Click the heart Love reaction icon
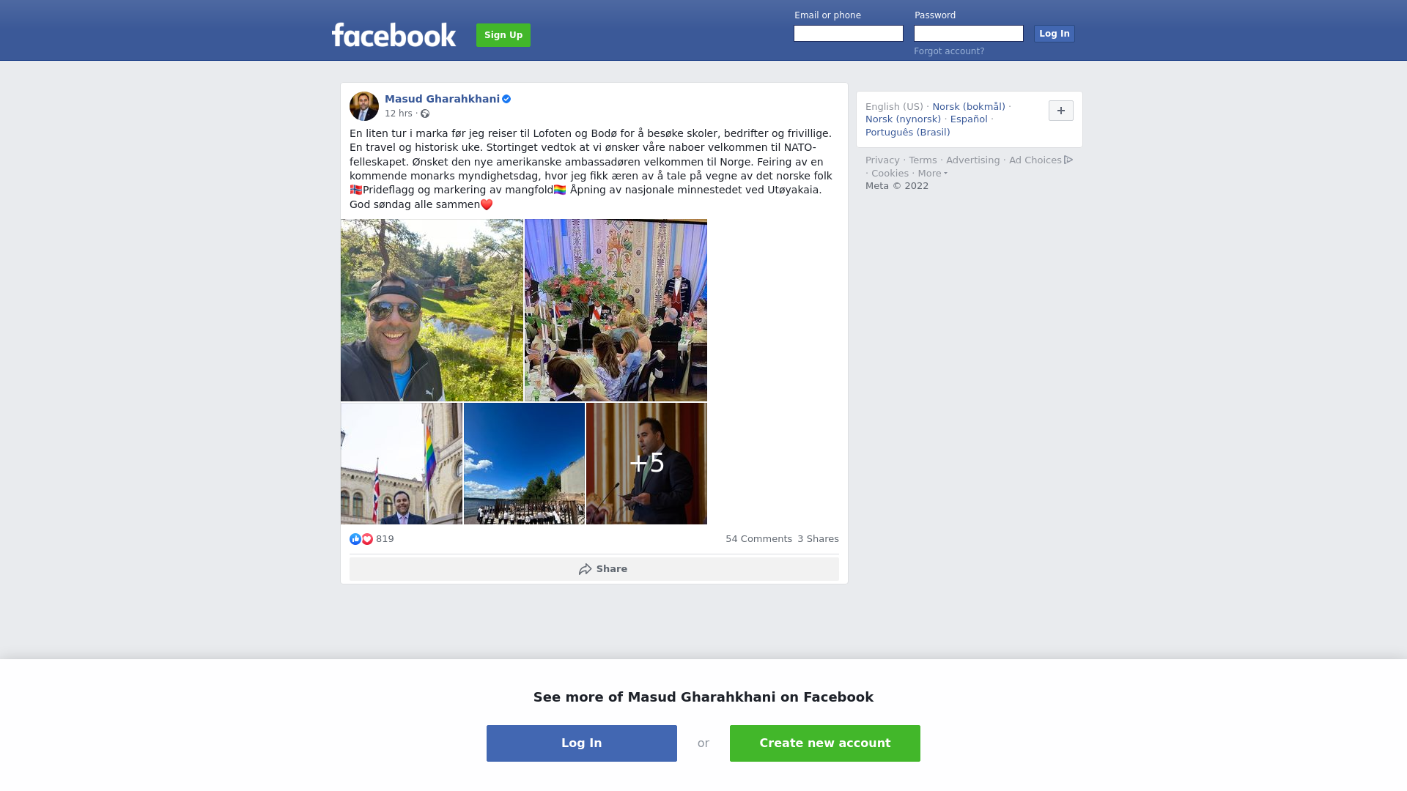Screen dimensions: 1407x791 click(367, 539)
